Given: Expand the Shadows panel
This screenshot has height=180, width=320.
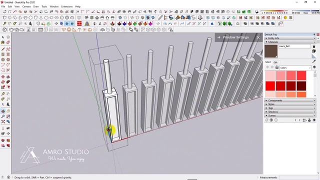Looking at the screenshot, I should [290, 112].
